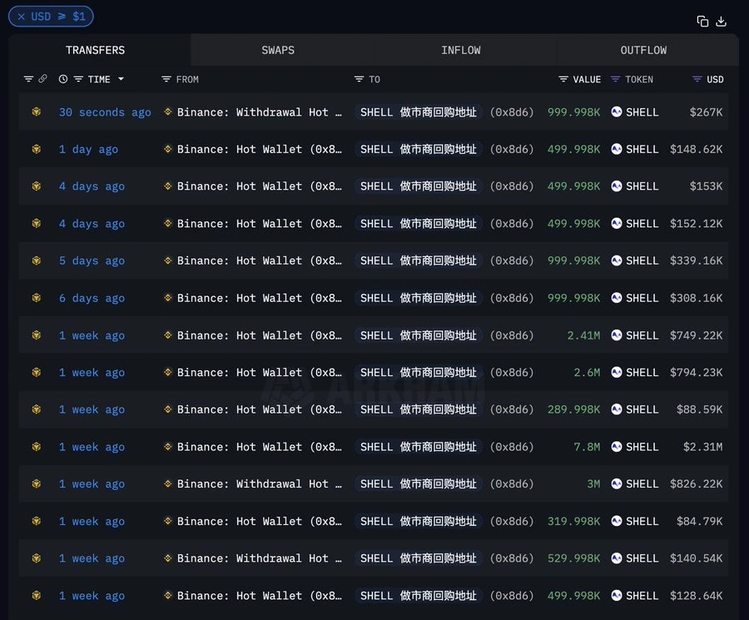Open SHELL 做市商回购地址 recipient in the $267K row
749x620 pixels.
pyautogui.click(x=419, y=112)
